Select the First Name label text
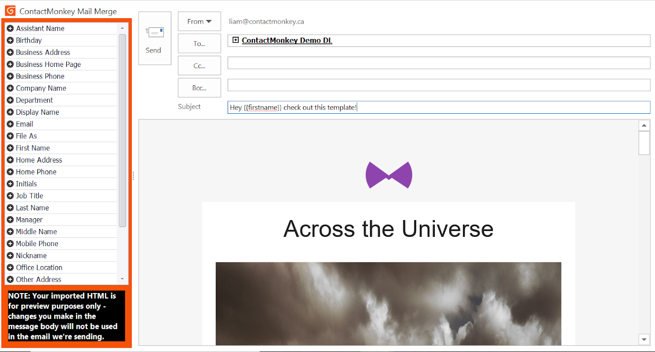Screen dimensions: 655x352 (x=33, y=148)
